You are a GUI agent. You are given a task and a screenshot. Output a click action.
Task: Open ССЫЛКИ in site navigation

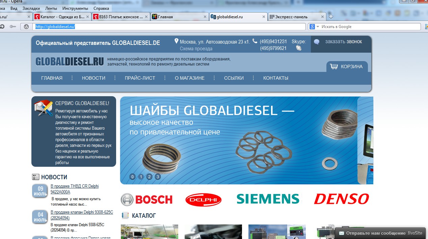point(234,78)
